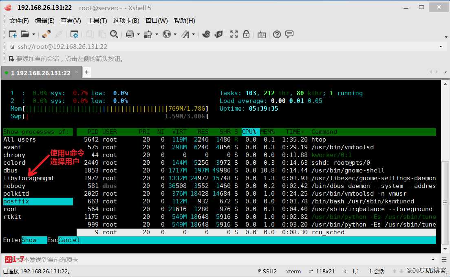
Task: Click the New session icon
Action: tap(13, 35)
